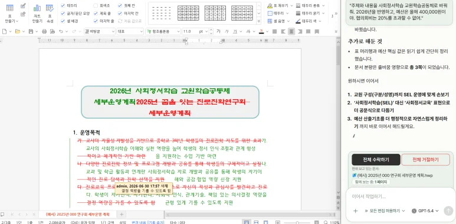This screenshot has width=456, height=224.
Task: Add a new document tab with plus
Action: (x=122, y=215)
